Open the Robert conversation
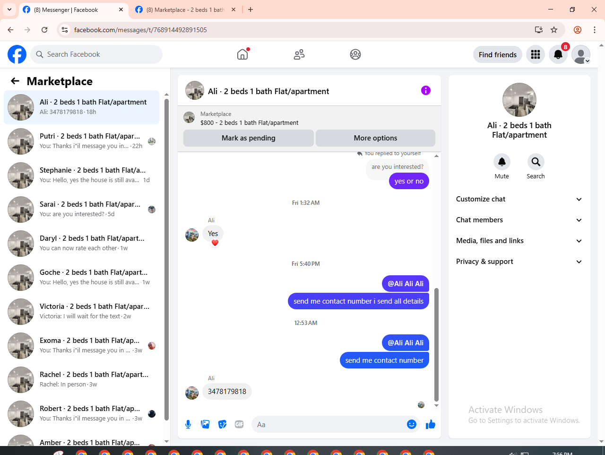 pos(82,414)
